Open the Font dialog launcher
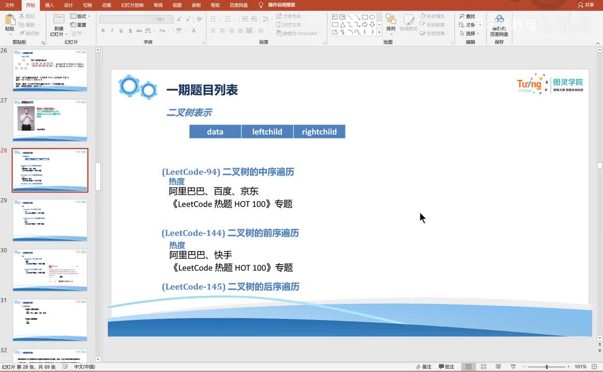This screenshot has height=372, width=603. [203, 43]
